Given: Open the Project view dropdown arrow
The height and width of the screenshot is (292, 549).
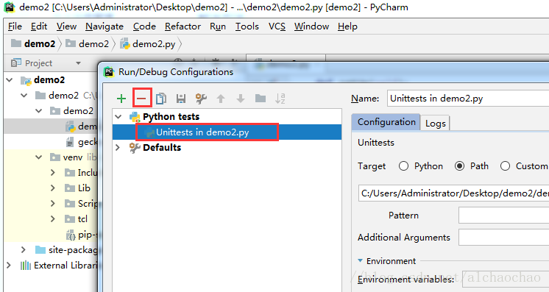Looking at the screenshot, I should tap(79, 63).
